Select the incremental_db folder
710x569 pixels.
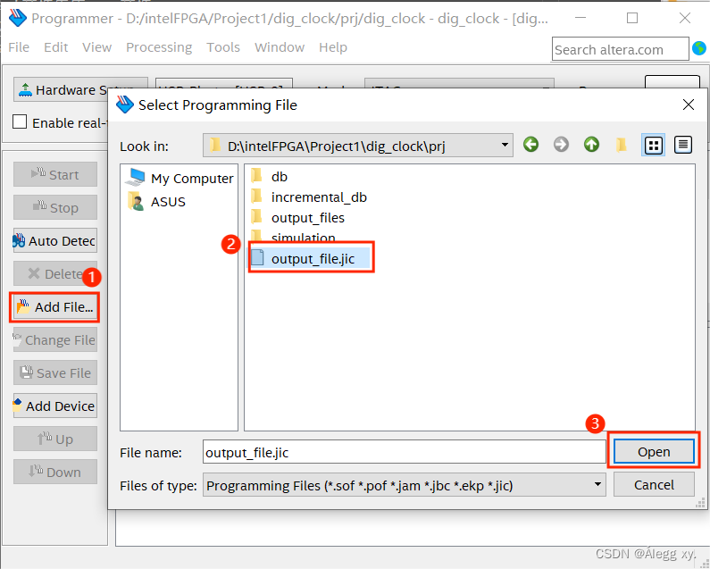[308, 197]
